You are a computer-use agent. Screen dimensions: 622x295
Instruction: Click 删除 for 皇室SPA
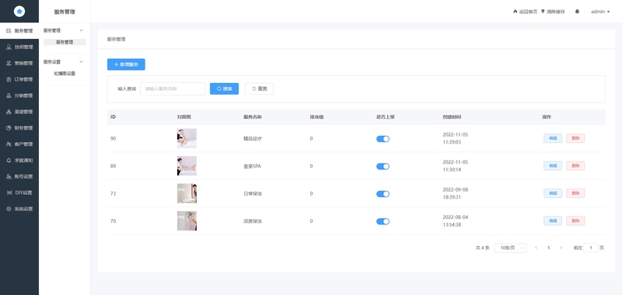coord(575,166)
